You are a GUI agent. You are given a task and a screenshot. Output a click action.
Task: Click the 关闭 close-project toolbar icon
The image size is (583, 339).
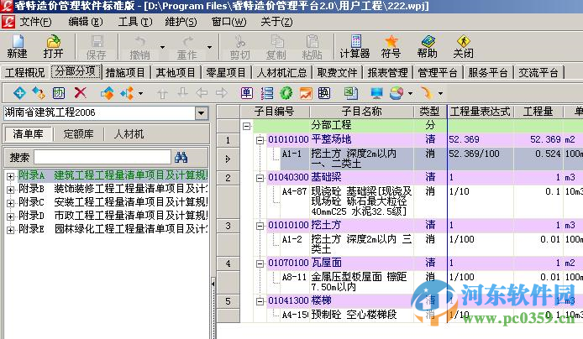463,46
